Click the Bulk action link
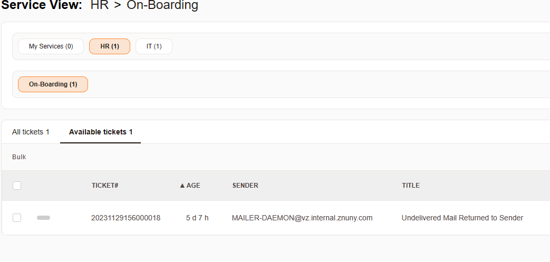 coord(19,157)
